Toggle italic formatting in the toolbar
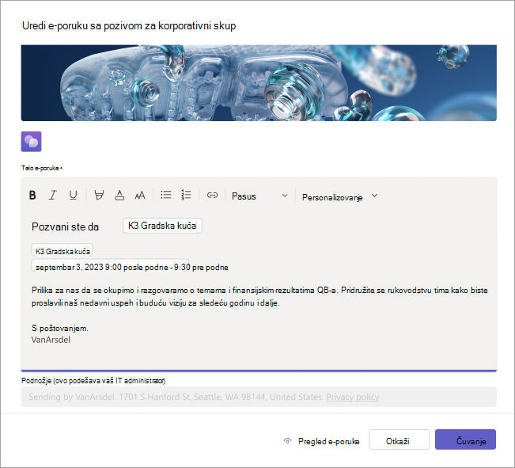Viewport: 515px width, 468px height. point(52,196)
